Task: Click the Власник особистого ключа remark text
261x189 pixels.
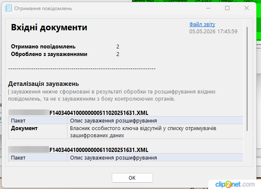Action: click(143, 132)
